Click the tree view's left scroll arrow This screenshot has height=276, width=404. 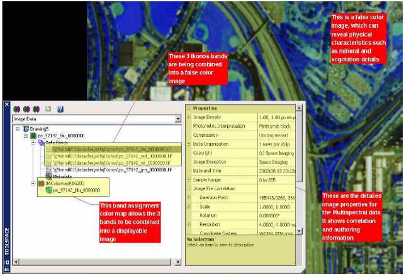pos(16,262)
